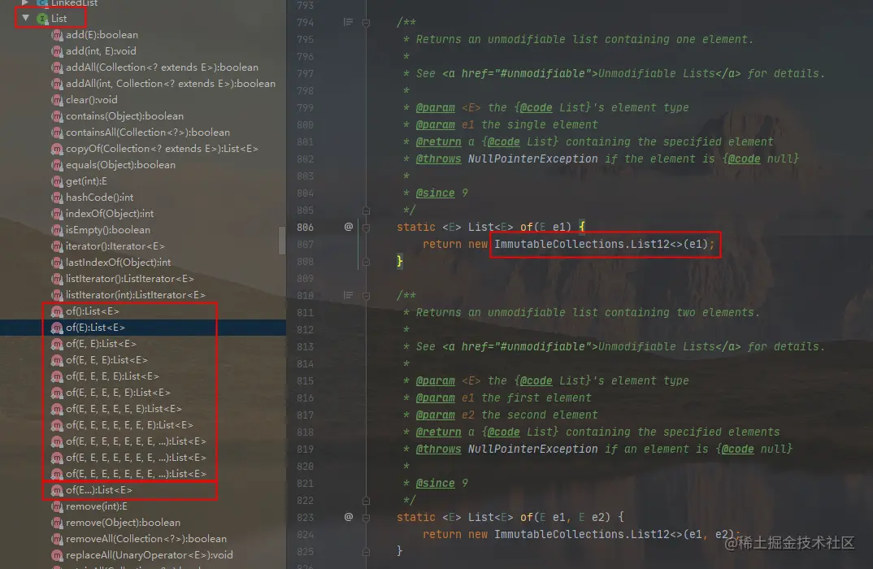873x569 pixels.
Task: Click the @param tag on line 799
Action: coord(436,107)
